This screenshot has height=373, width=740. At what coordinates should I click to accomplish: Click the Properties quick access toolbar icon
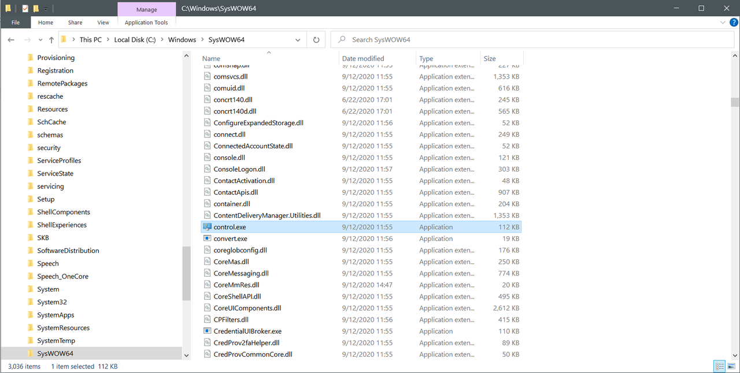pyautogui.click(x=25, y=8)
